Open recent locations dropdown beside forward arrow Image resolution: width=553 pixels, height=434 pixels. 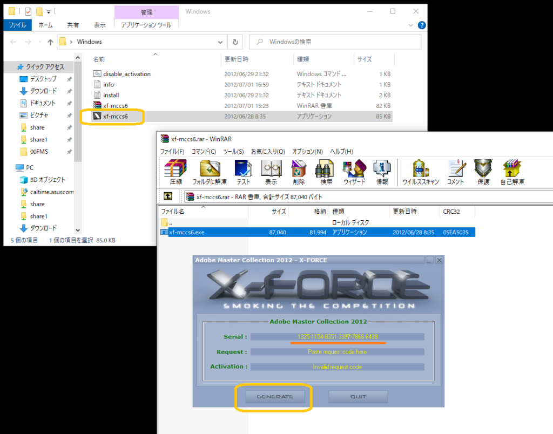click(x=40, y=42)
